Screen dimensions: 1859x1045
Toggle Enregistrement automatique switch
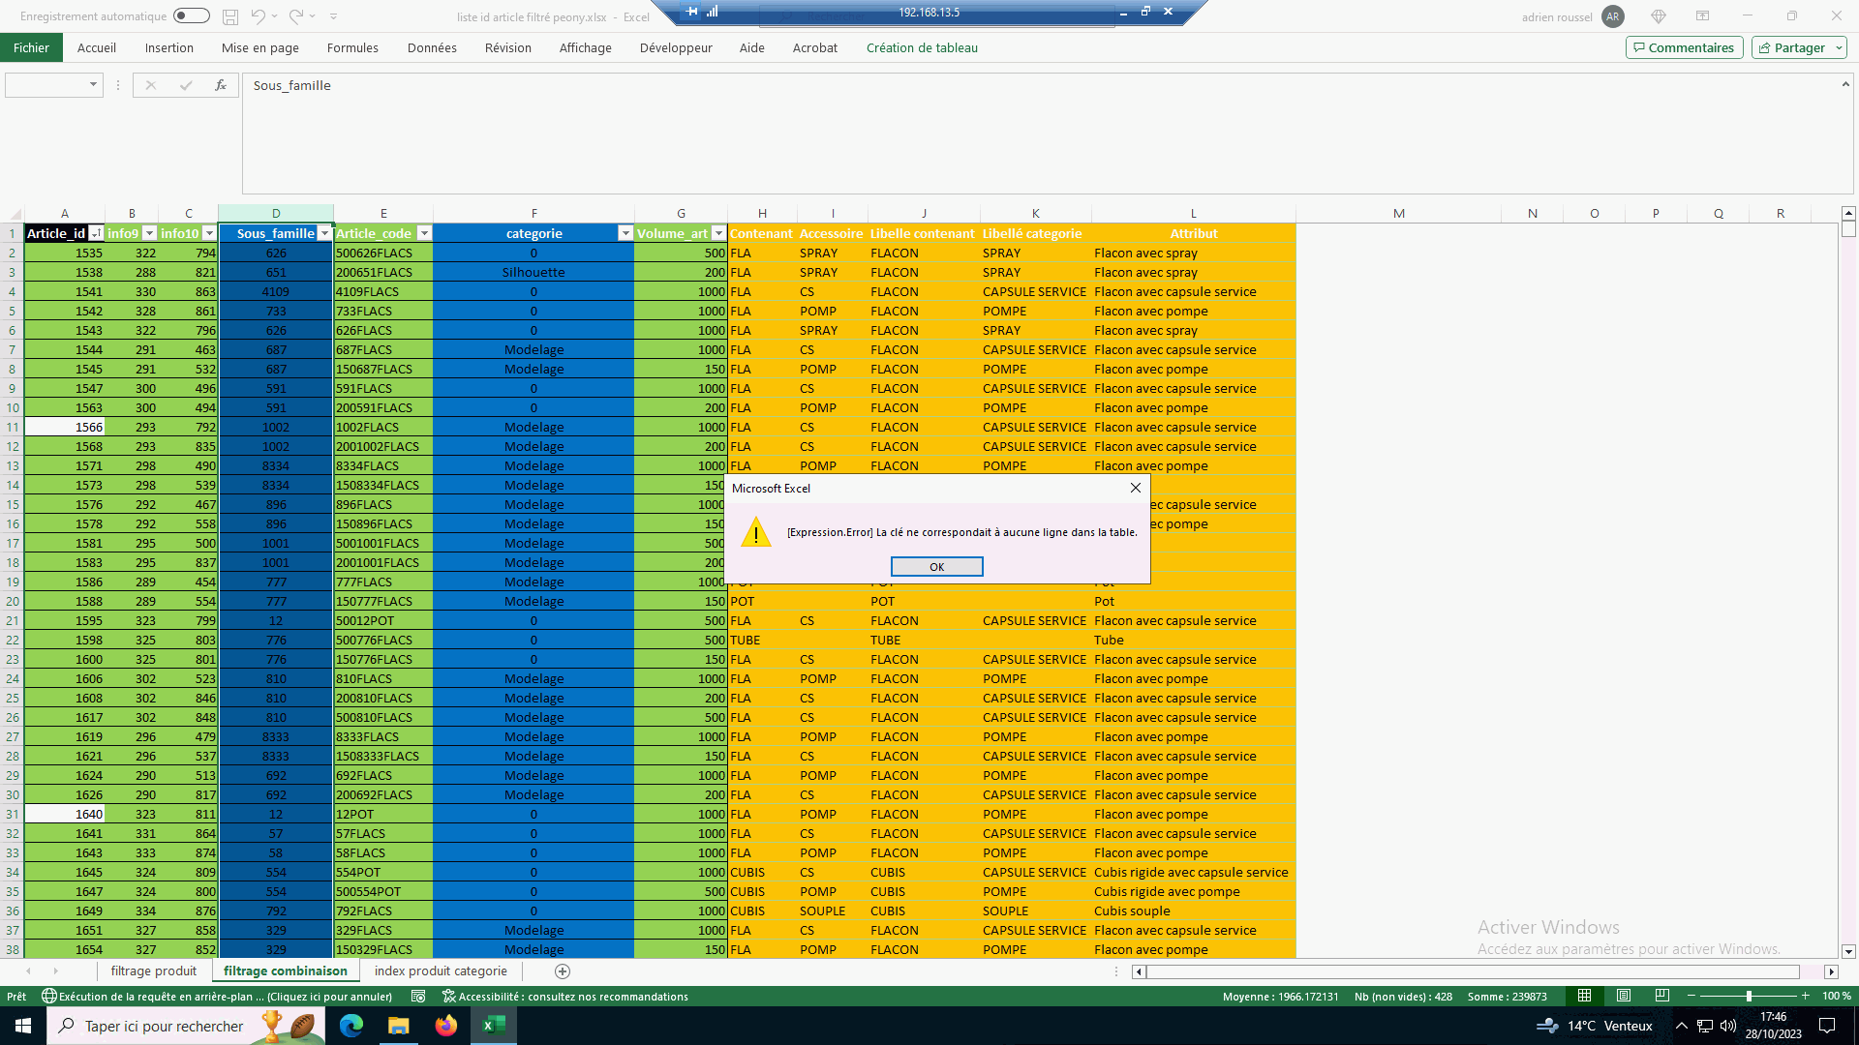pyautogui.click(x=192, y=16)
